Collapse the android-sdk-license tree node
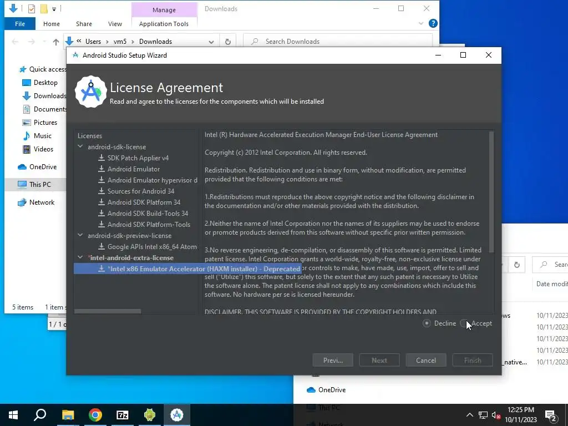Viewport: 568px width, 426px height. tap(80, 146)
